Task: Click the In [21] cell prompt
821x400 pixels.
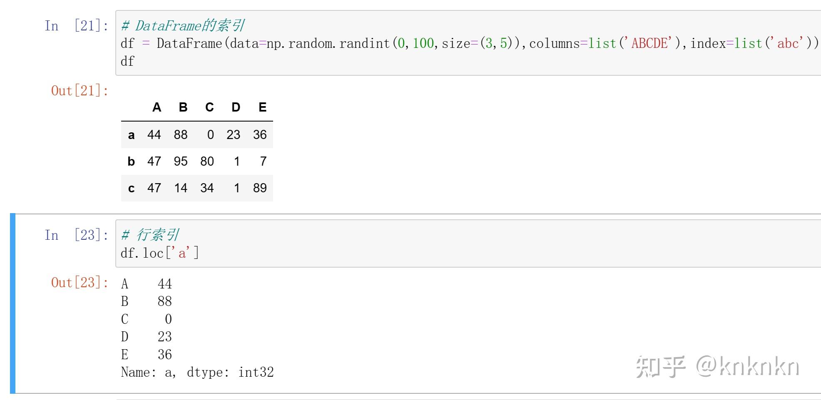Action: (x=77, y=26)
